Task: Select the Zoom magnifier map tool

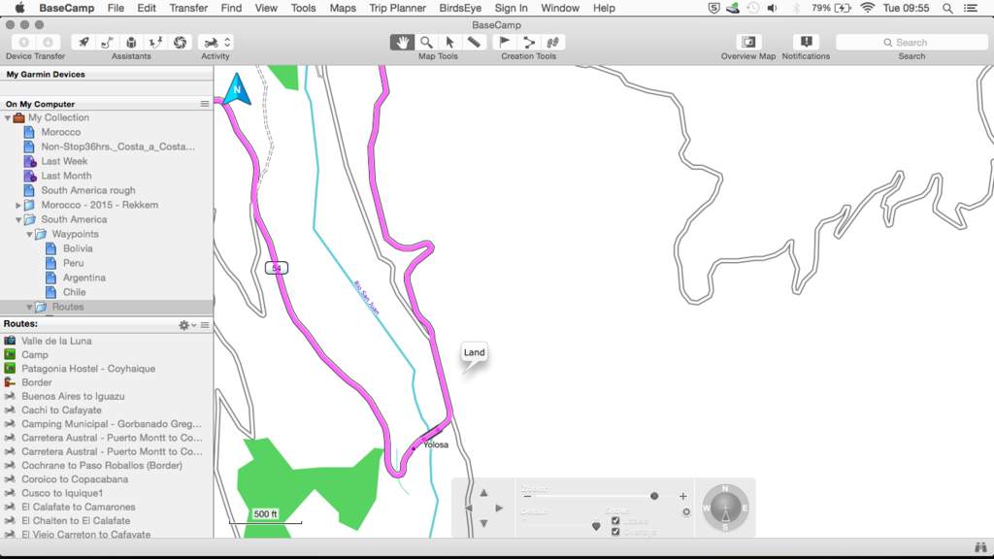Action: click(426, 43)
